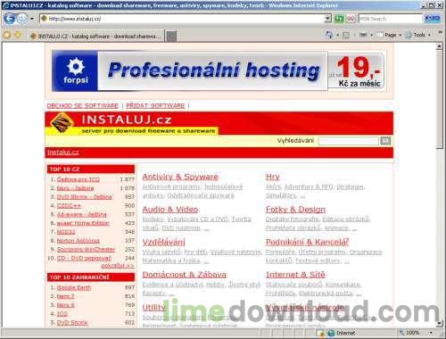The image size is (446, 339).
Task: Open the Digitální fotografie subcategory link
Action: coord(293,219)
